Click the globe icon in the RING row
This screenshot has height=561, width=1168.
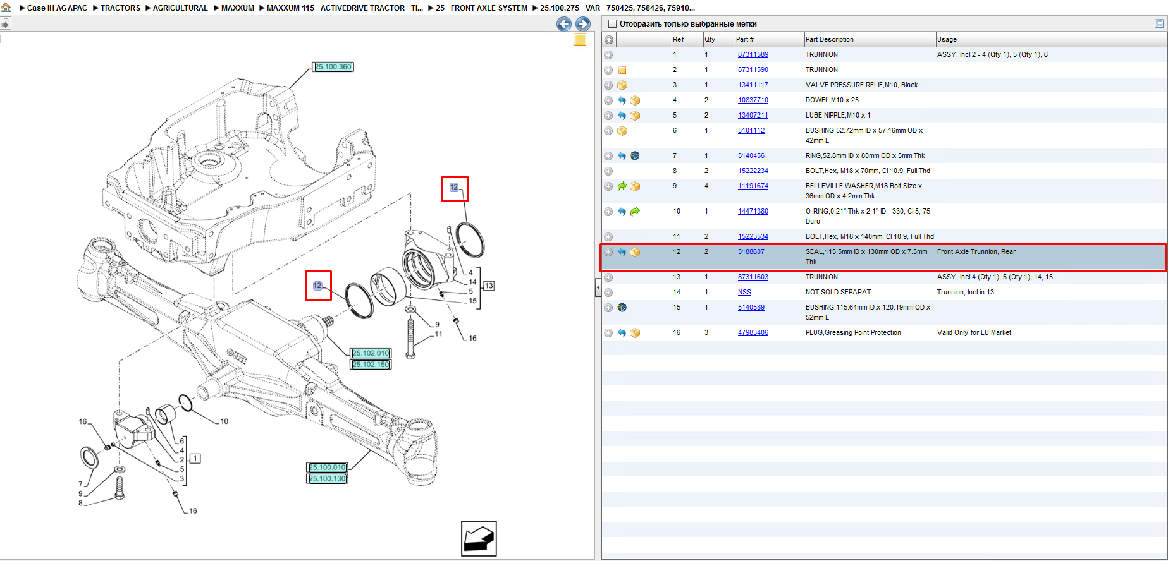635,156
